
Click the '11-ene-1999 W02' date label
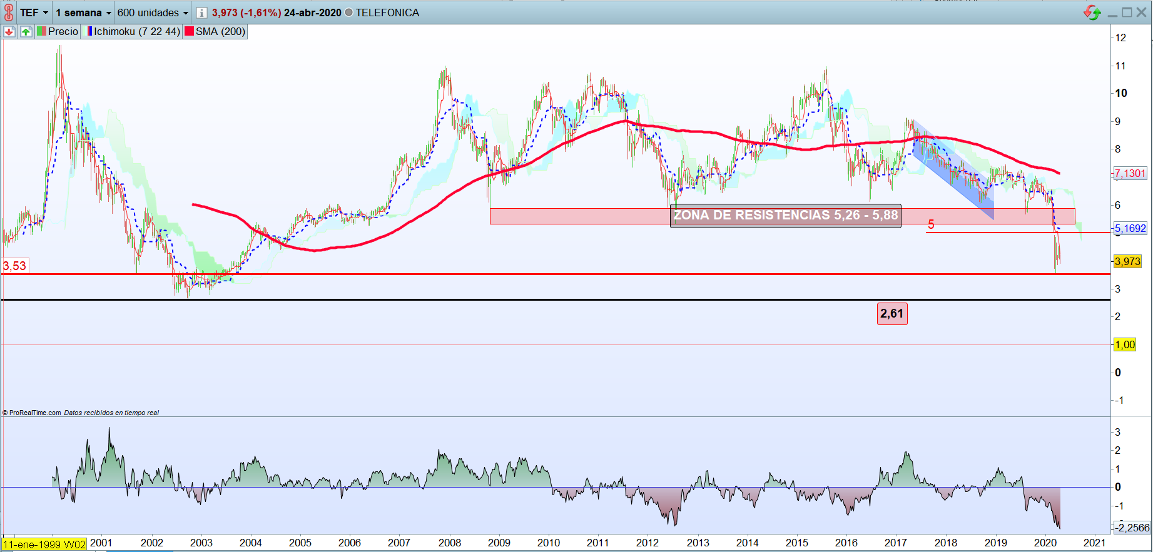click(x=44, y=544)
